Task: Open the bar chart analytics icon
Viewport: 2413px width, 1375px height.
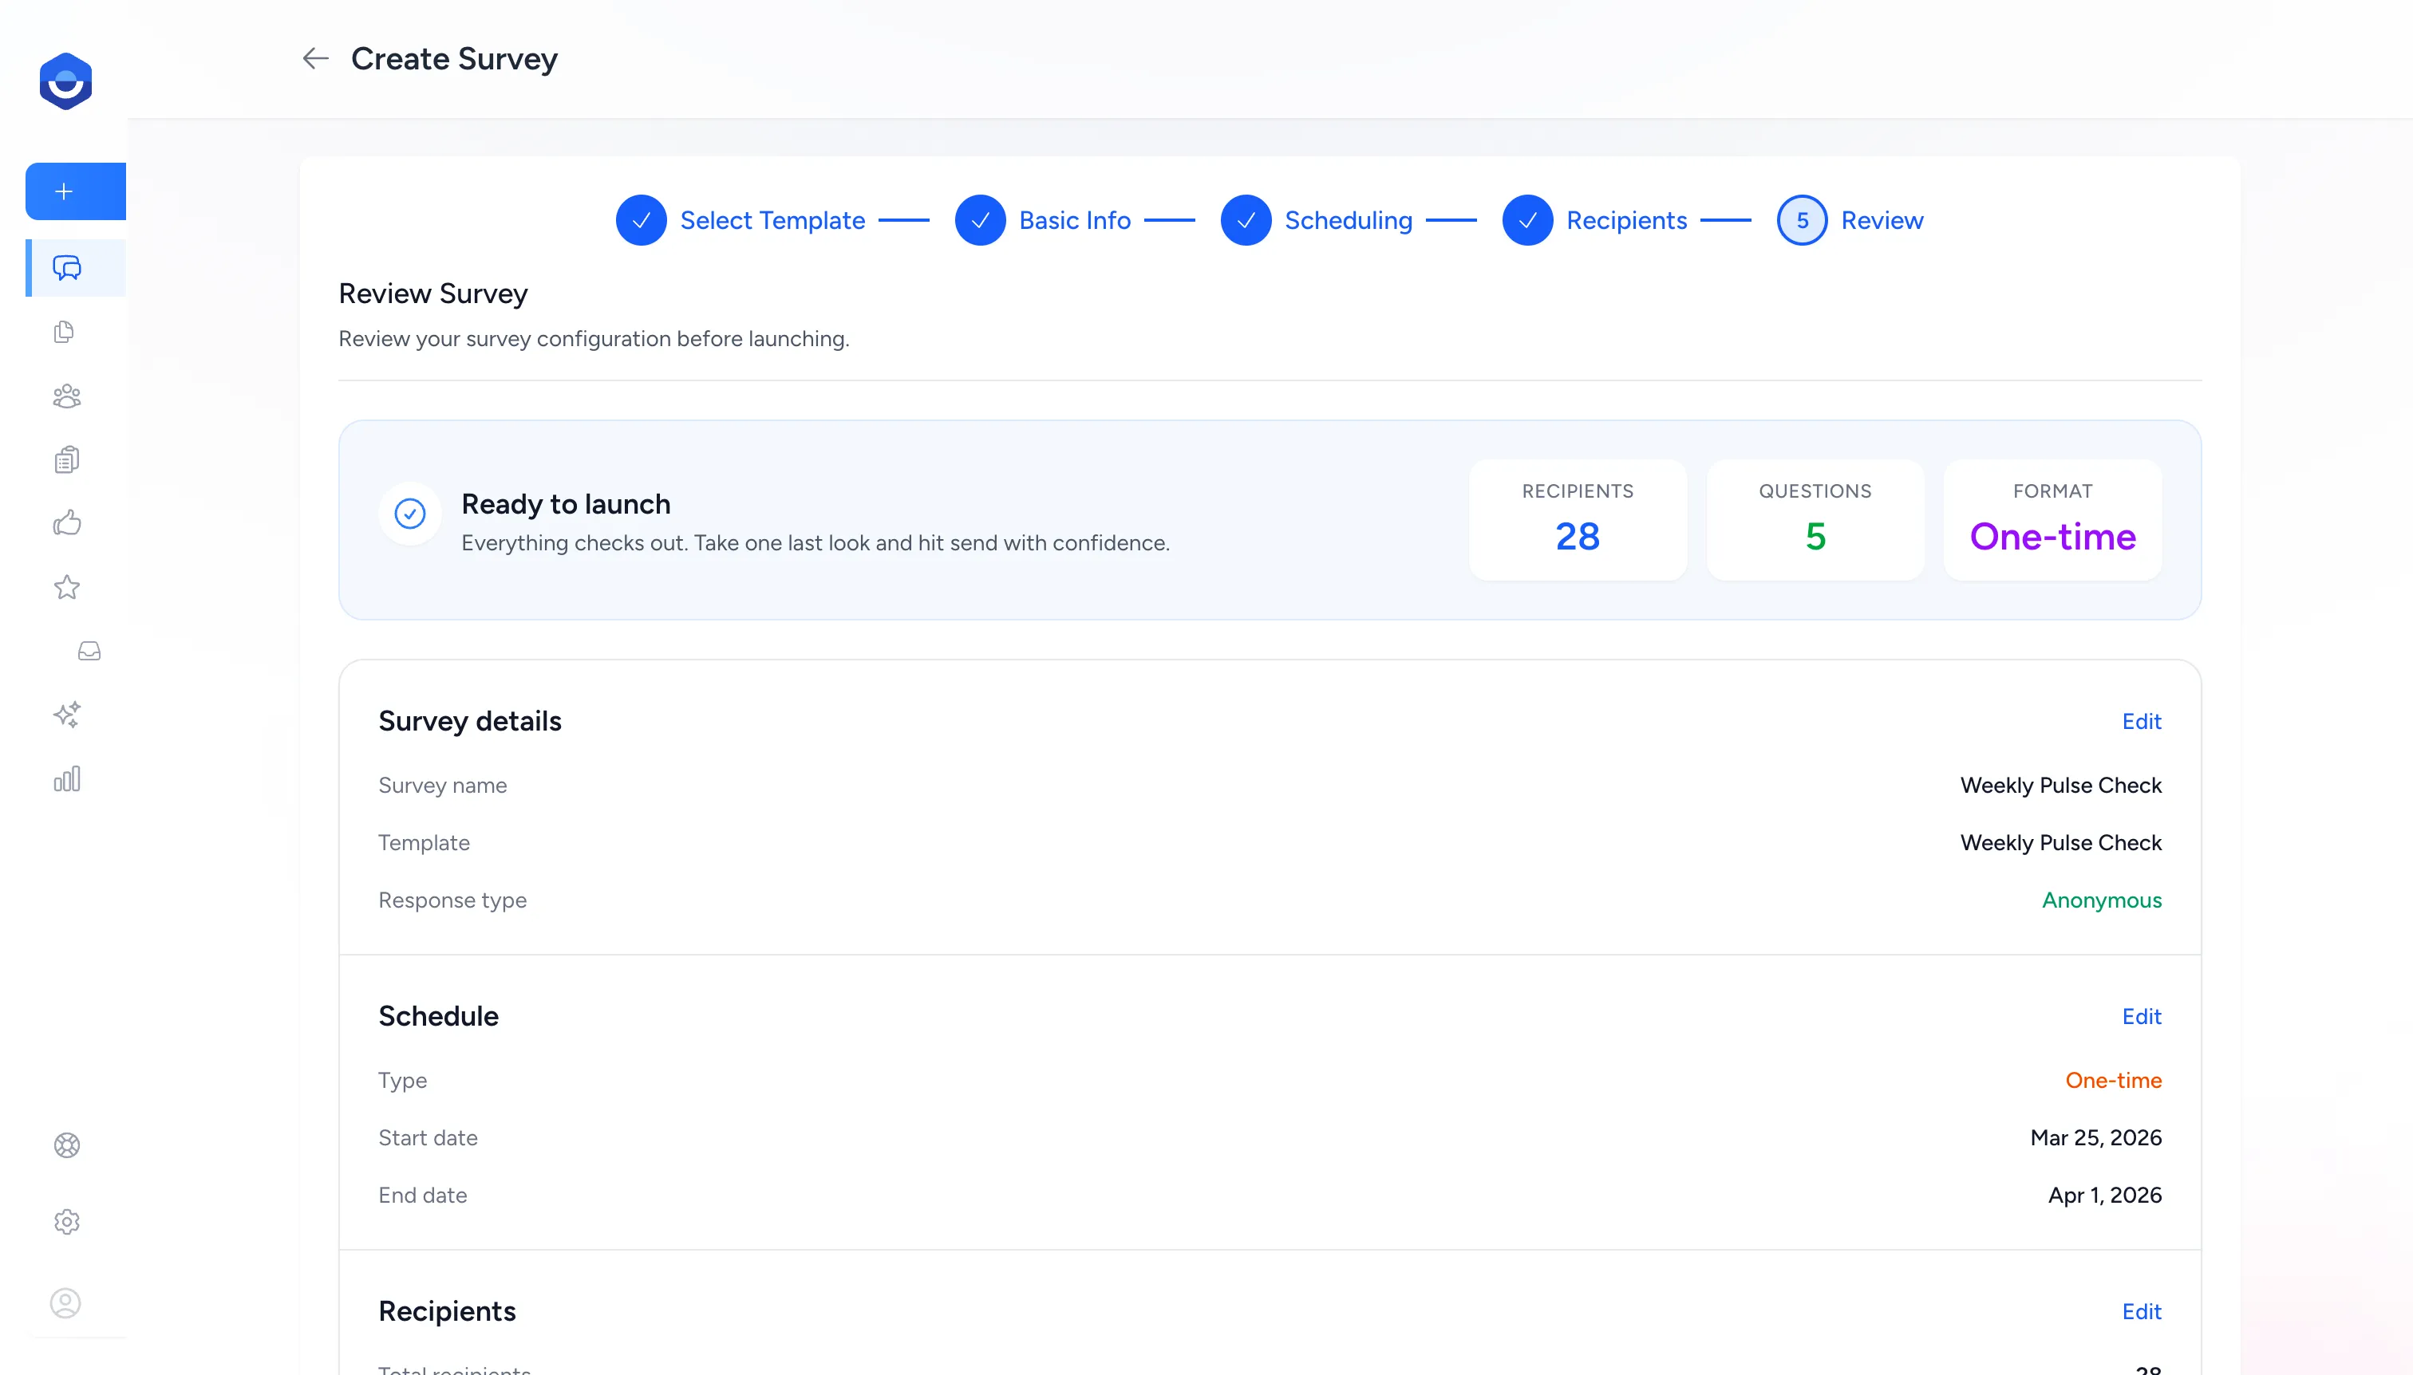Action: click(x=67, y=779)
